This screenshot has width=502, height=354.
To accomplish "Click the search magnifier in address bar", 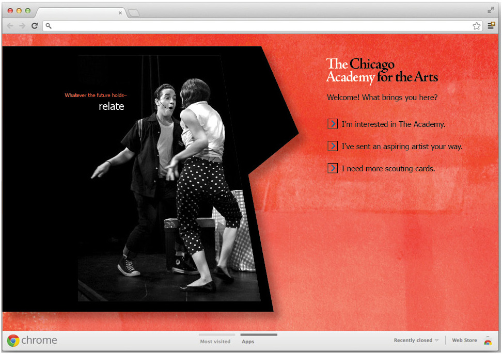I will point(49,26).
